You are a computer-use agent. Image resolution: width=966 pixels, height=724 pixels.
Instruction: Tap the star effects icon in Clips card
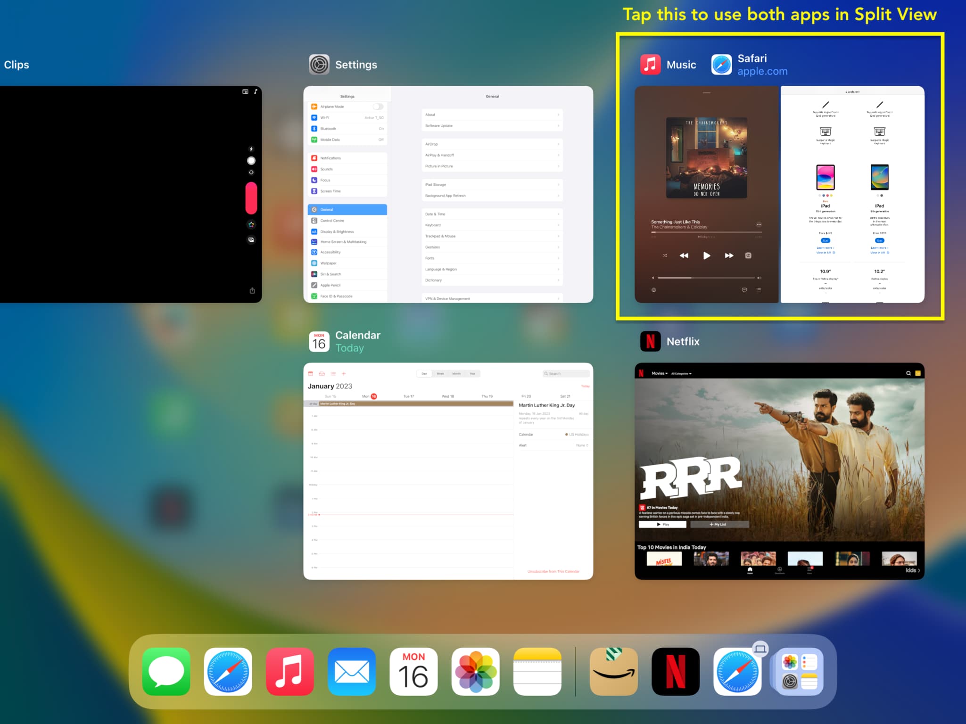pos(251,224)
